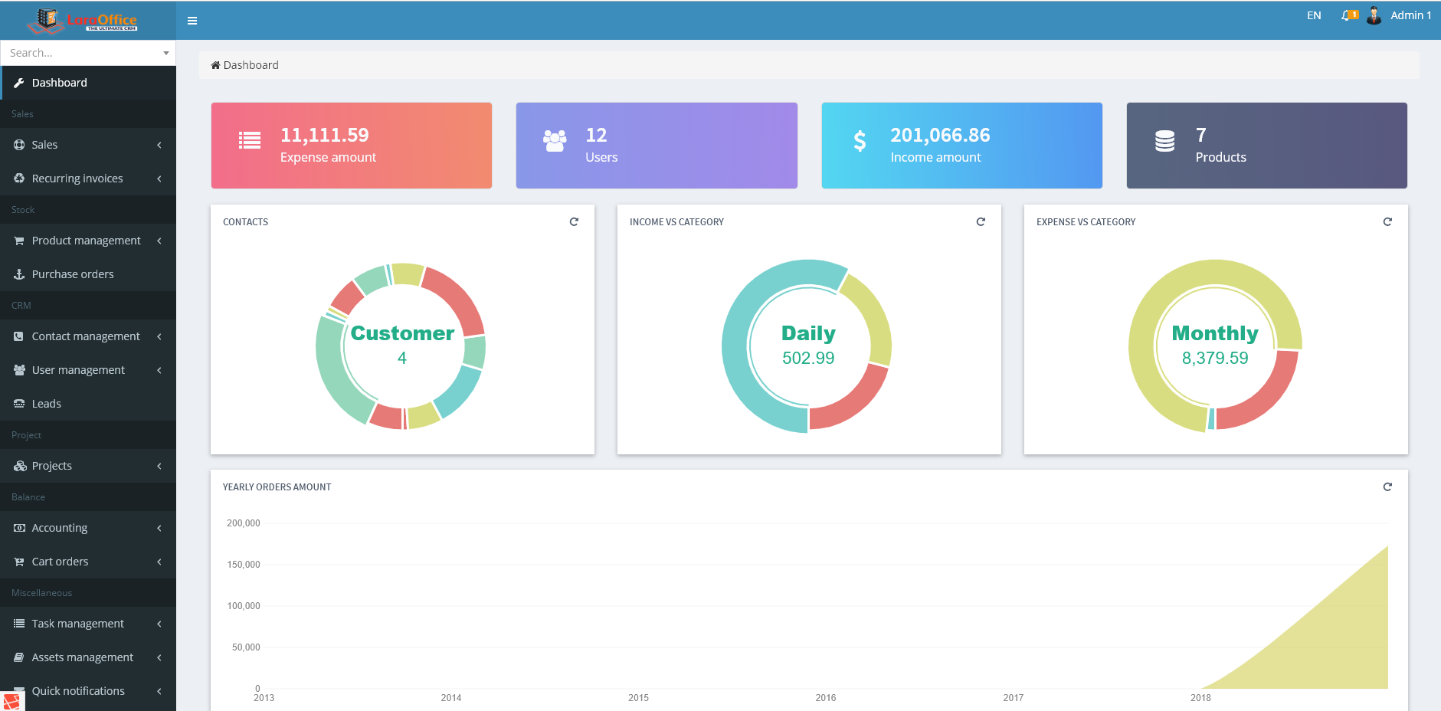1441x711 pixels.
Task: Open the Users summary card
Action: [657, 146]
